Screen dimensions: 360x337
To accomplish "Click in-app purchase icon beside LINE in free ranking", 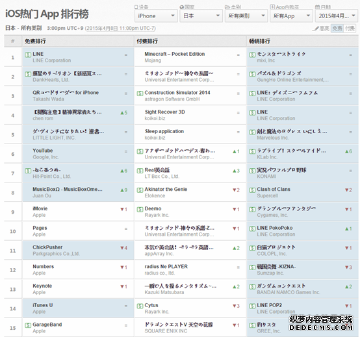I will click(x=28, y=55).
